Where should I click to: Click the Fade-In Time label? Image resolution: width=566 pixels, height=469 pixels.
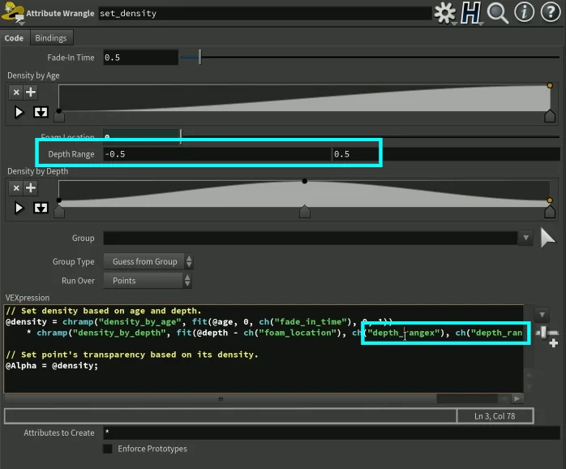pyautogui.click(x=71, y=58)
